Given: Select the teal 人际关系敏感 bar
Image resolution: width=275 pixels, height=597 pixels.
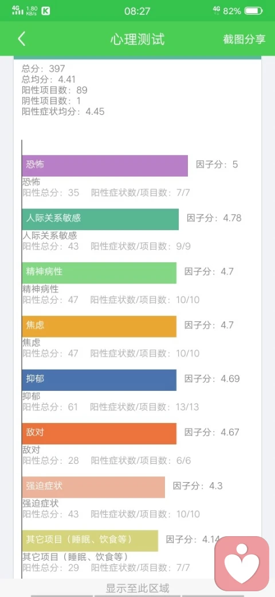Looking at the screenshot, I should click(x=100, y=219).
